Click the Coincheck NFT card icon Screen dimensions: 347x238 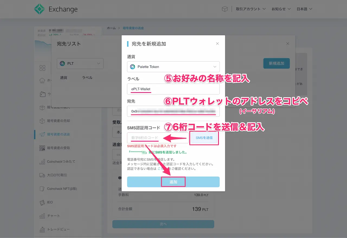point(42,189)
